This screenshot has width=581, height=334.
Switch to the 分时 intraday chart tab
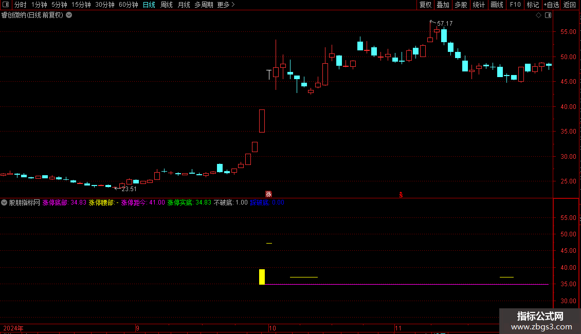[21, 5]
